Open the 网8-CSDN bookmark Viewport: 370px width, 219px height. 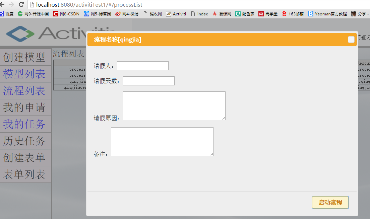(x=66, y=14)
